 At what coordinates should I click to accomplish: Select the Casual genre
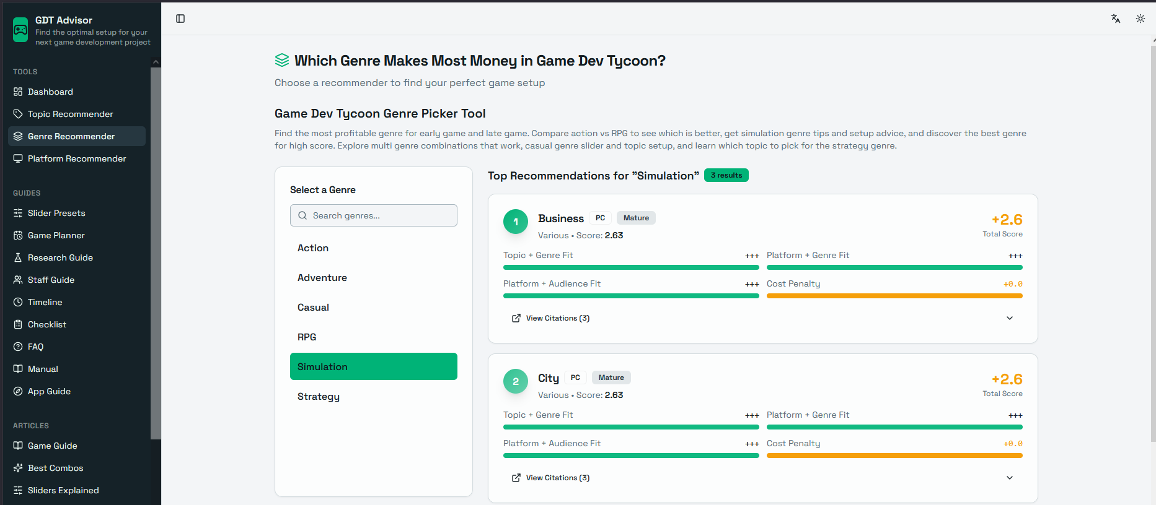point(374,307)
